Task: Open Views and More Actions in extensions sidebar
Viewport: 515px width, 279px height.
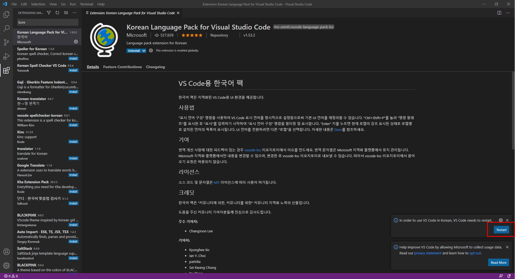Action: 75,13
